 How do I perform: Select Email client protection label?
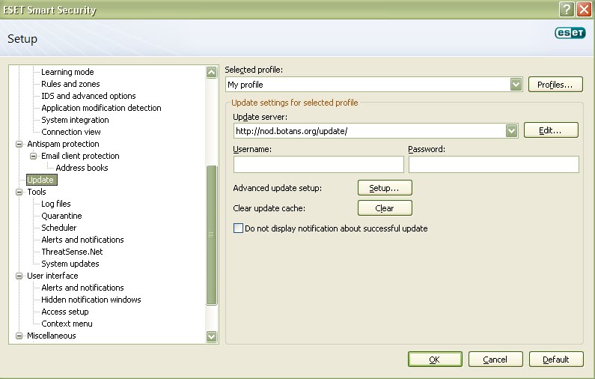click(80, 156)
